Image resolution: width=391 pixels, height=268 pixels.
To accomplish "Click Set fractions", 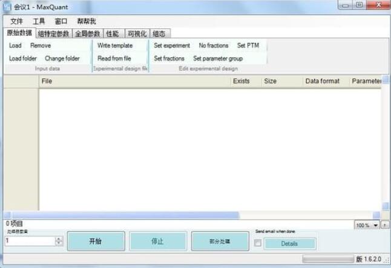I will pos(169,59).
